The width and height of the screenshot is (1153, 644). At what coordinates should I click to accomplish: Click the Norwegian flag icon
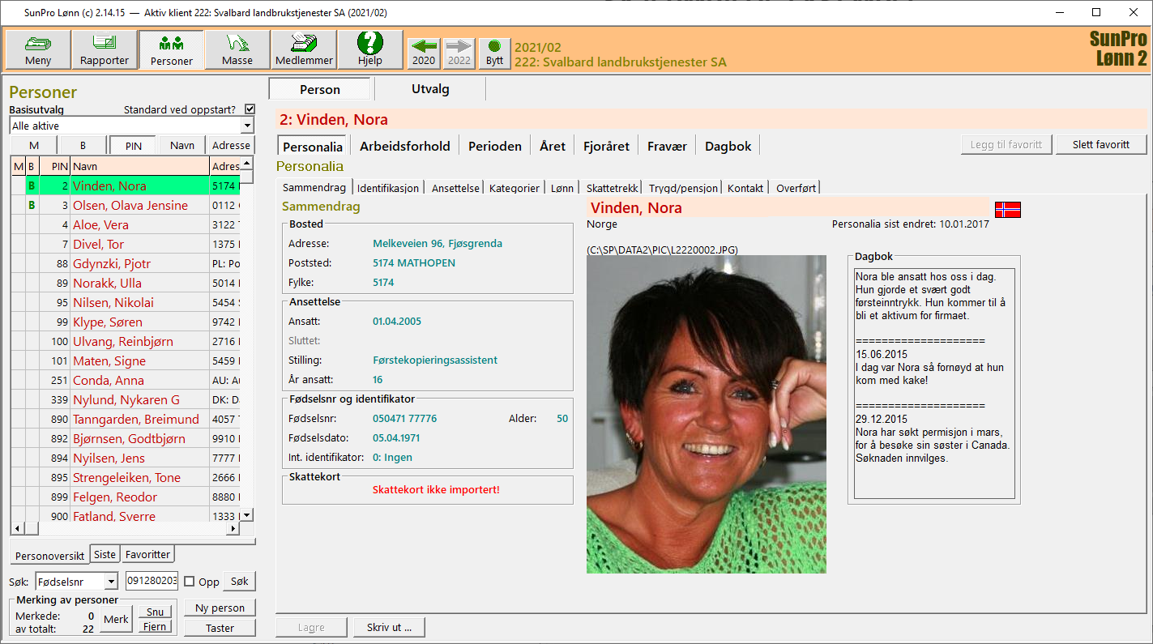click(x=1008, y=210)
